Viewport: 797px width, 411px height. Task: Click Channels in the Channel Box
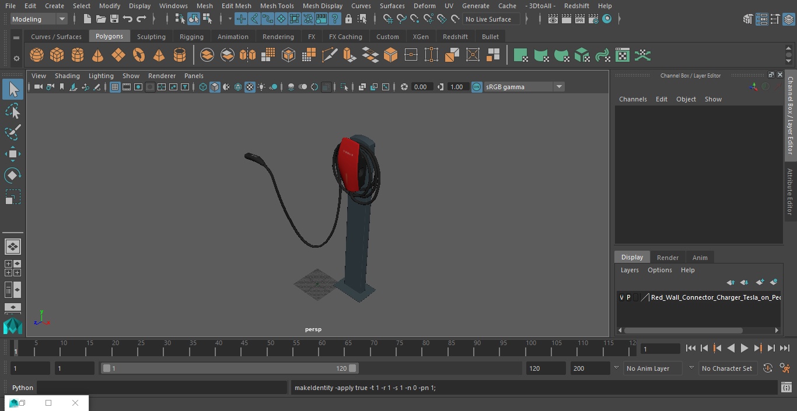(x=633, y=99)
